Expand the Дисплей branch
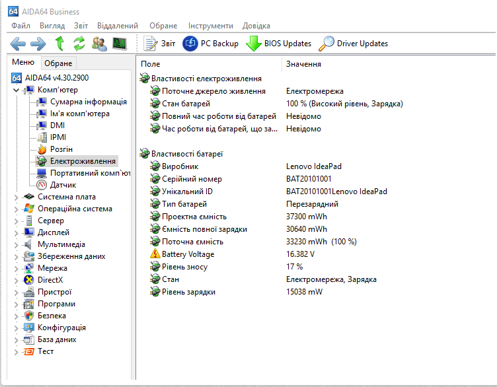 tap(16, 232)
